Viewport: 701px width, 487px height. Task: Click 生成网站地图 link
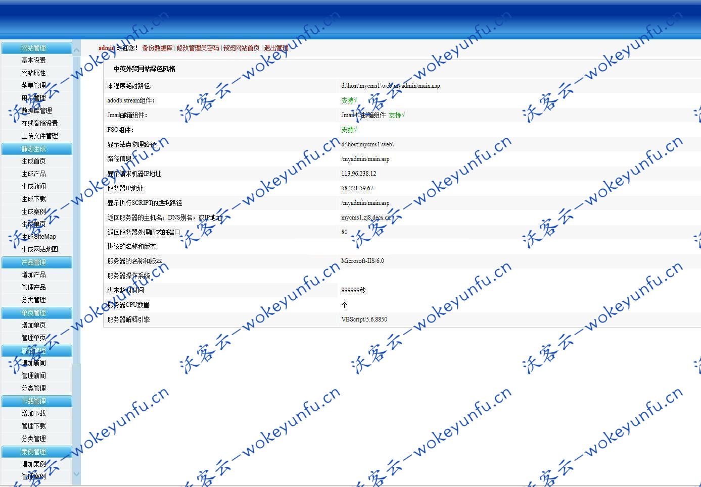click(39, 249)
